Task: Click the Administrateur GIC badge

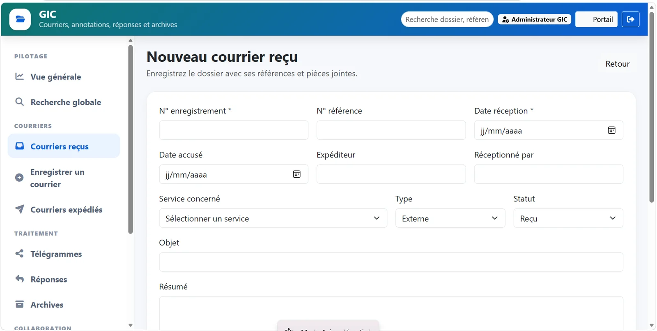Action: pyautogui.click(x=534, y=19)
